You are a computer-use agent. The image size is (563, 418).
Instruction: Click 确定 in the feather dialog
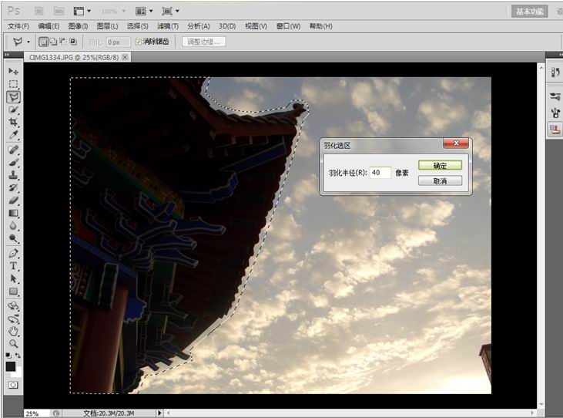440,166
